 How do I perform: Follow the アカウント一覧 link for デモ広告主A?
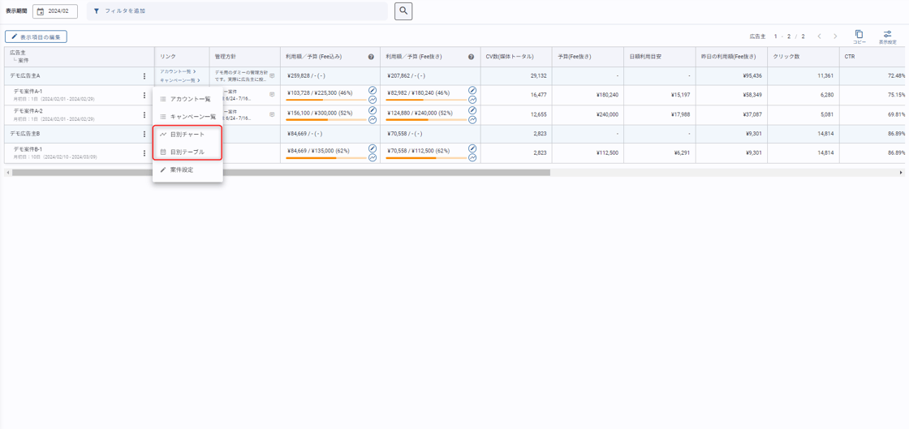point(177,71)
